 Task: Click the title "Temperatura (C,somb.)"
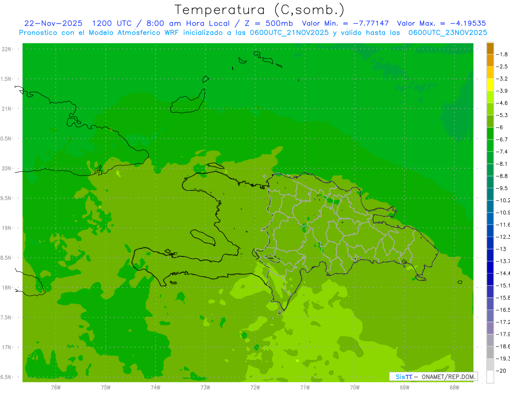click(260, 10)
